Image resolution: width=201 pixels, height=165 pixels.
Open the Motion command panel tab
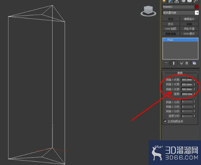coord(184,1)
